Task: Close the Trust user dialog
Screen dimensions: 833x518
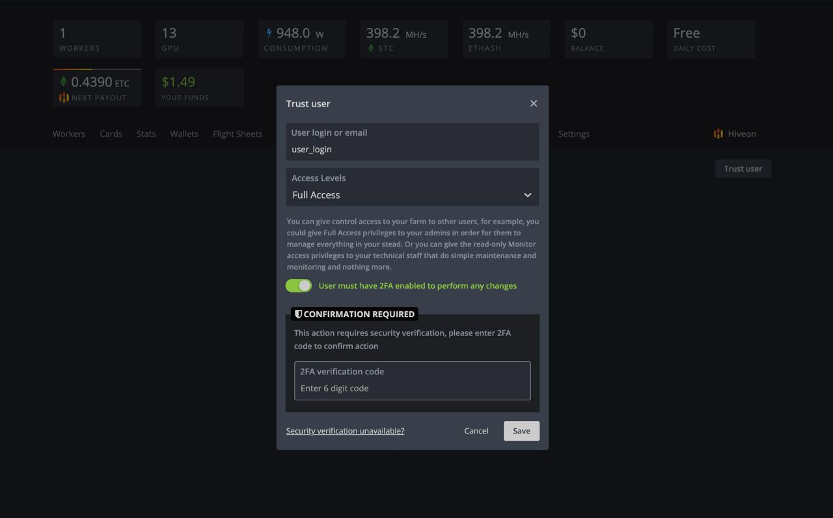Action: (x=534, y=103)
